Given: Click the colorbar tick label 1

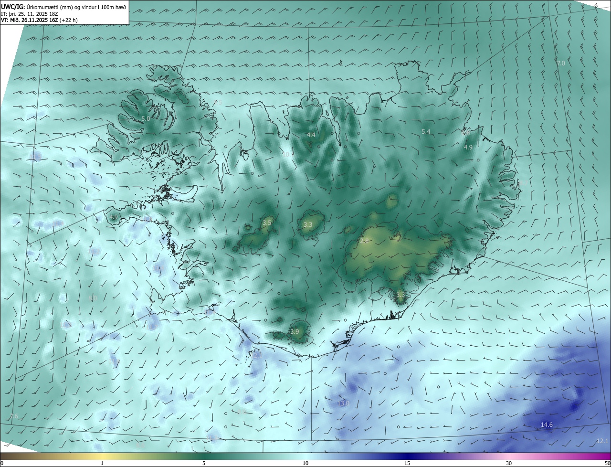Looking at the screenshot, I should (102, 463).
